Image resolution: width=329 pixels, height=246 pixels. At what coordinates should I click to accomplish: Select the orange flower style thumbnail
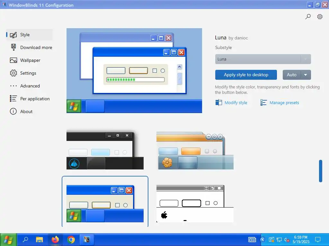[195, 151]
